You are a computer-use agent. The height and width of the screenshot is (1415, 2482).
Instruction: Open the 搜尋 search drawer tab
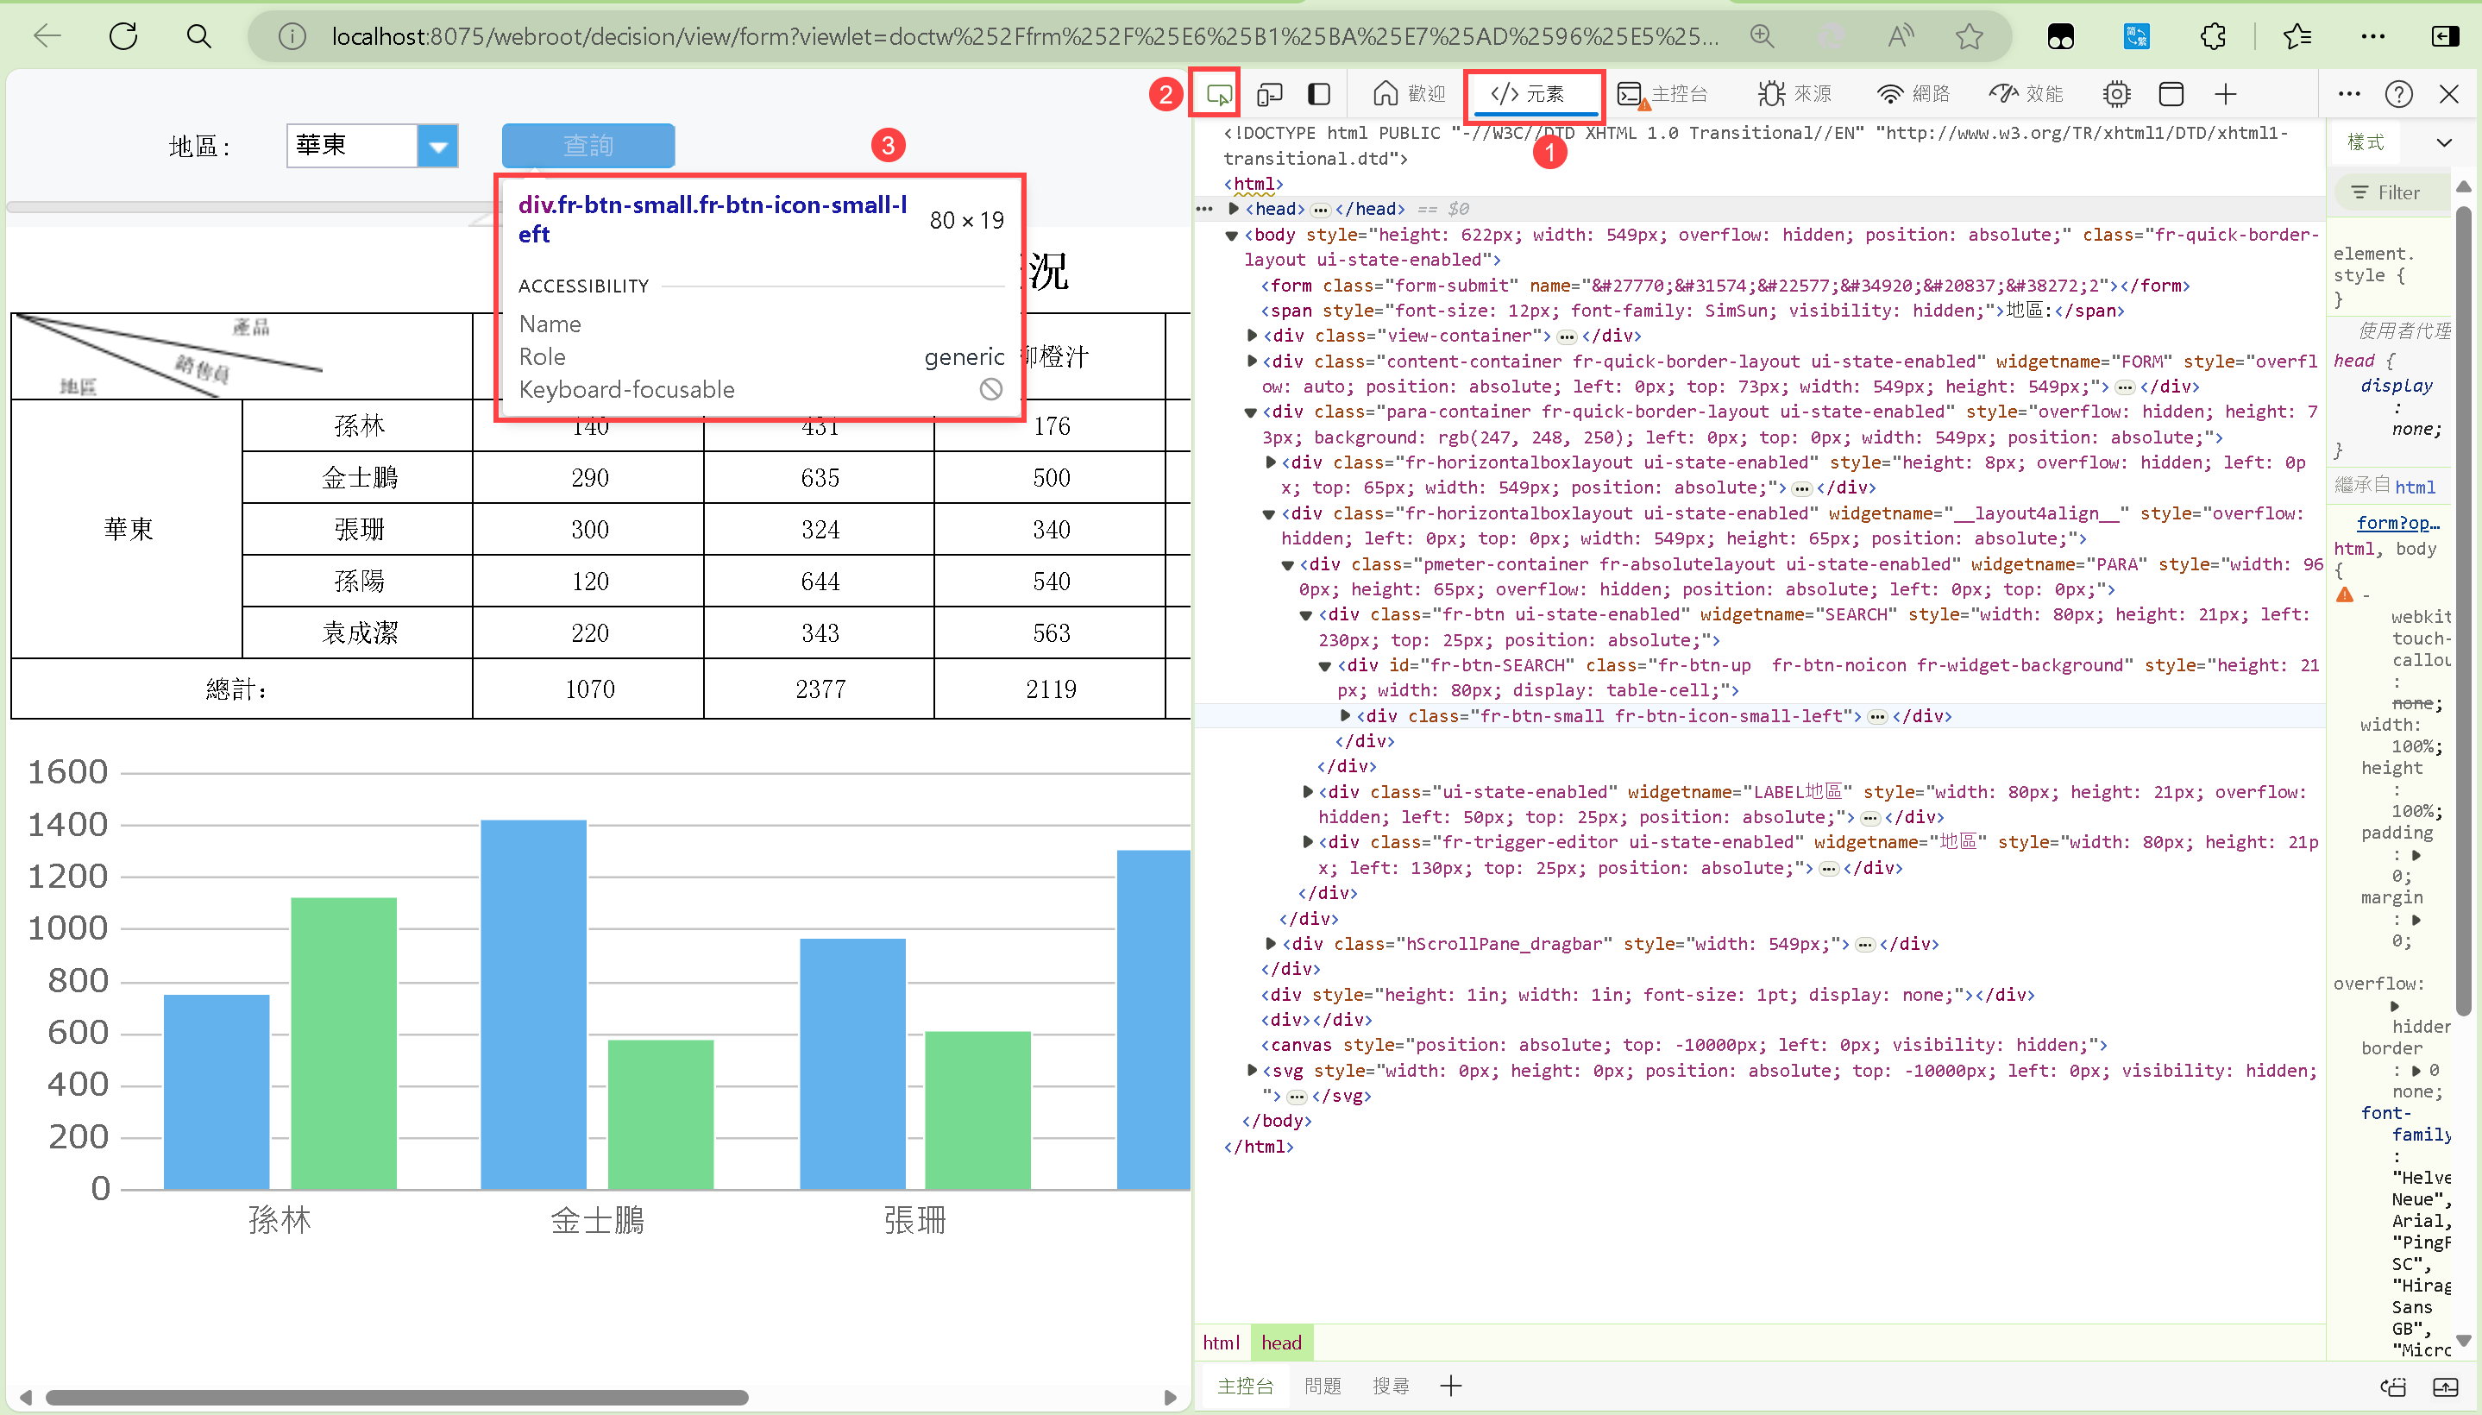(x=1390, y=1386)
